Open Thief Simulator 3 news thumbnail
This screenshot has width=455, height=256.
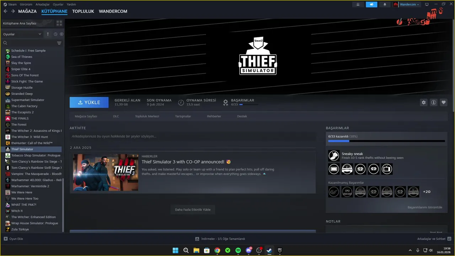click(106, 172)
